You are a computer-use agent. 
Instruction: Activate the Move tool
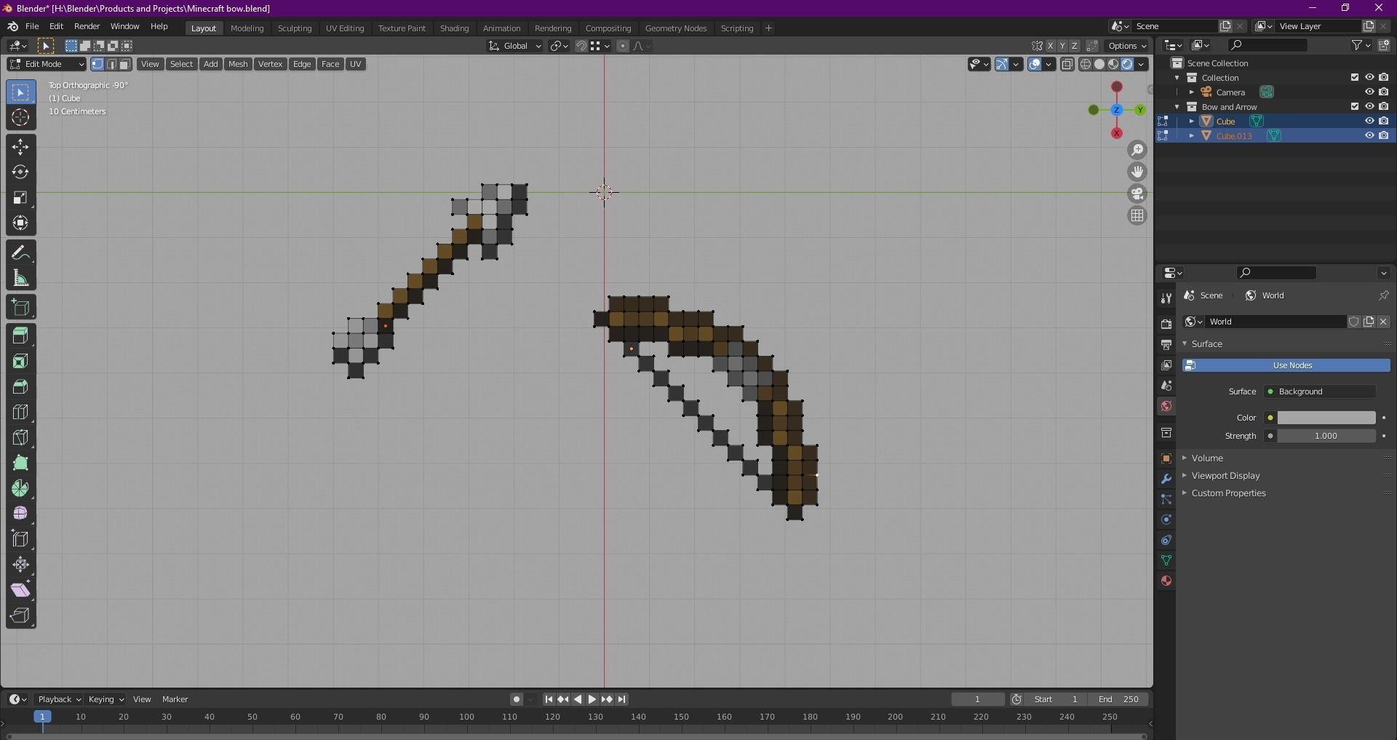tap(20, 147)
